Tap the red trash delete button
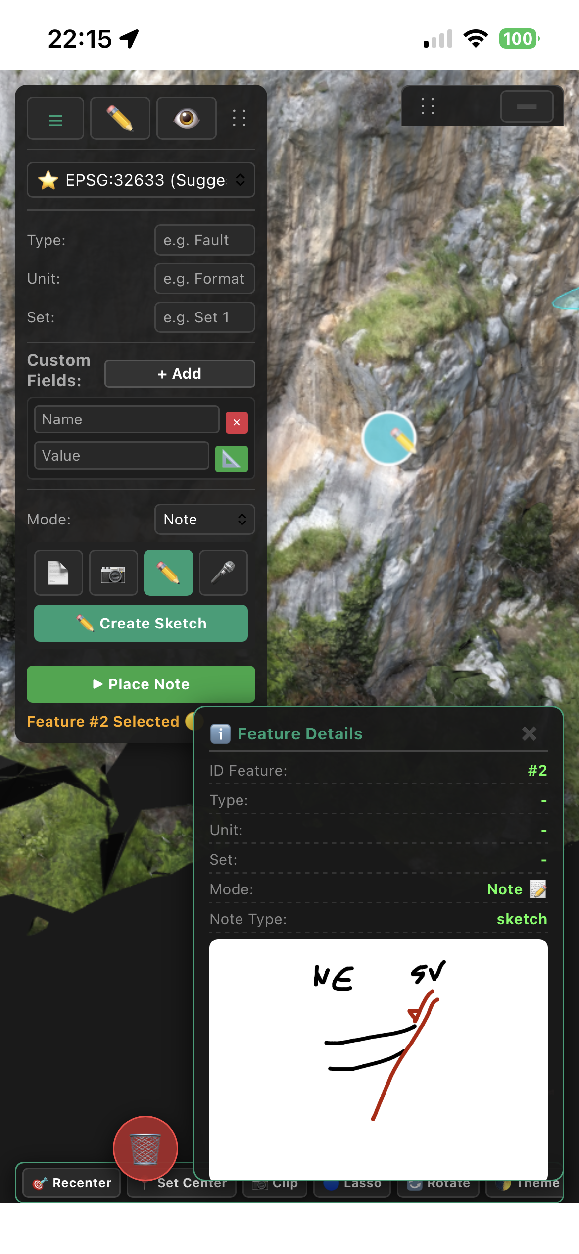The height and width of the screenshot is (1254, 579). (145, 1148)
